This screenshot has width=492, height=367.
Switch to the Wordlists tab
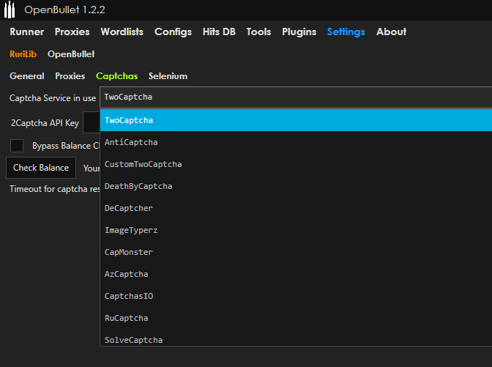122,31
